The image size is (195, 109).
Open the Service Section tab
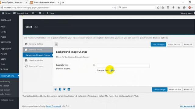point(38,60)
